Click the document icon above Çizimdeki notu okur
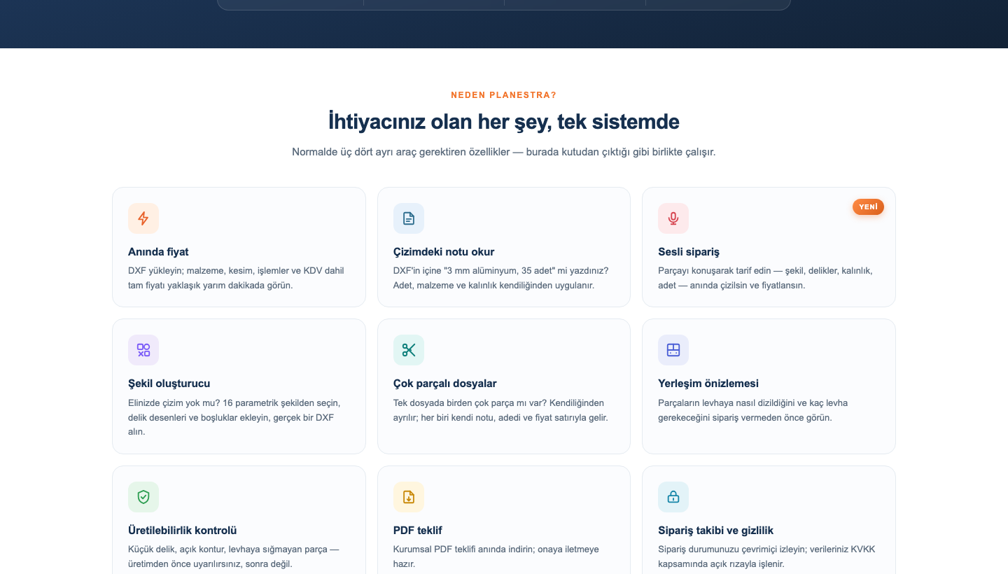The width and height of the screenshot is (1008, 574). tap(409, 218)
